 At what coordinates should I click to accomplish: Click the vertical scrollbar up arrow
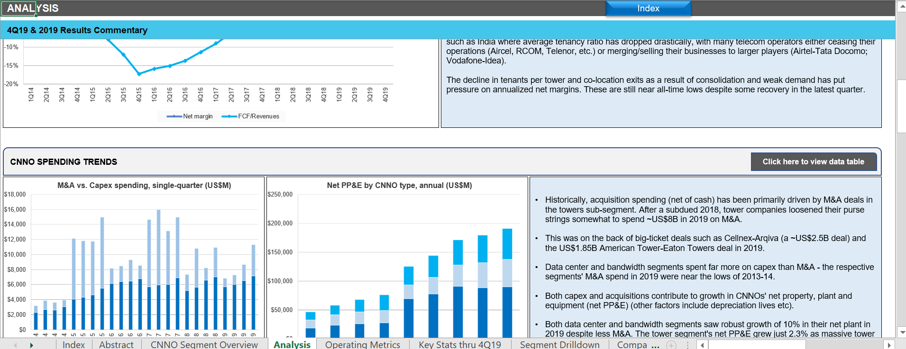[902, 7]
